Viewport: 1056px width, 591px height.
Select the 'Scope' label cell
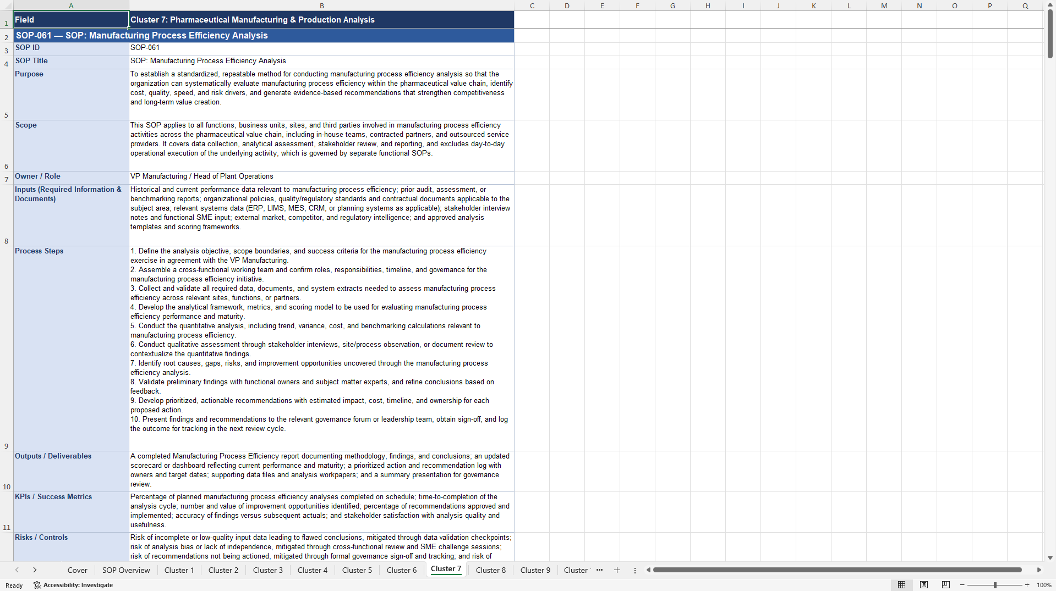tap(71, 145)
